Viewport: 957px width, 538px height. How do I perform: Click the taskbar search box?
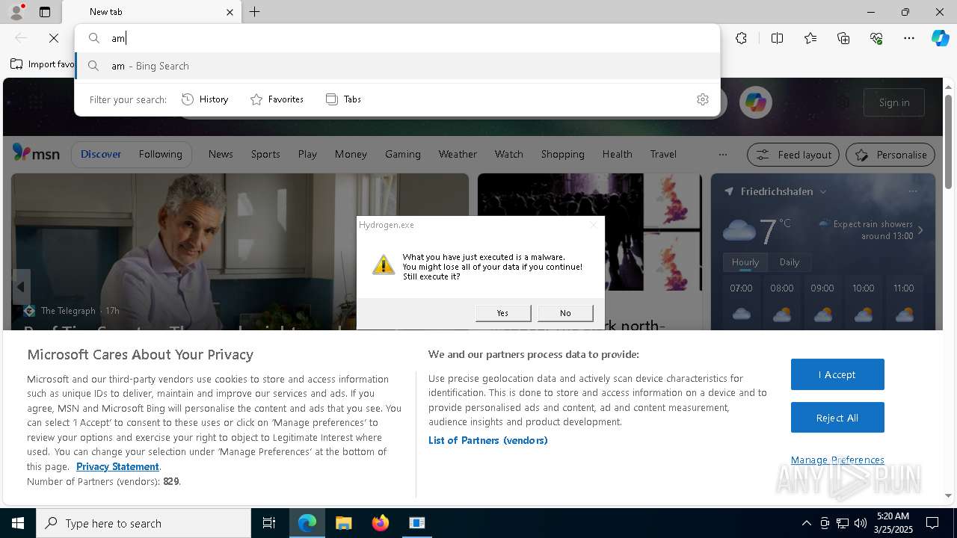coord(144,523)
